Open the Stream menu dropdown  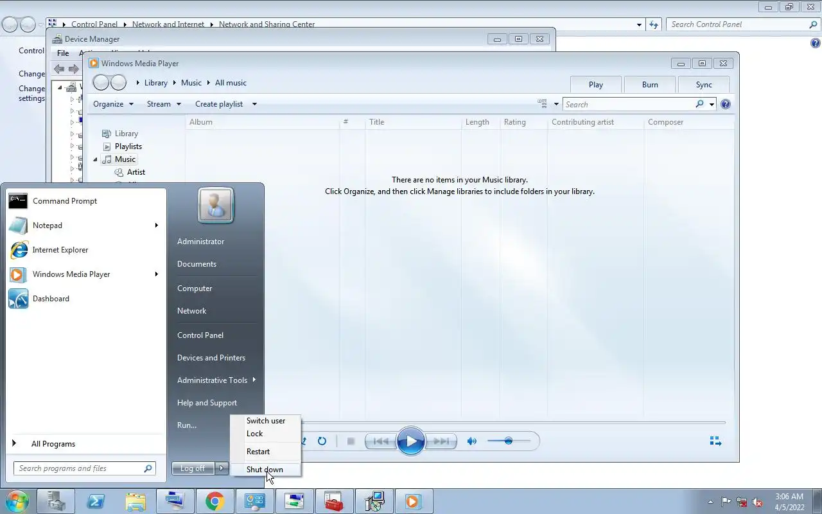pos(164,104)
